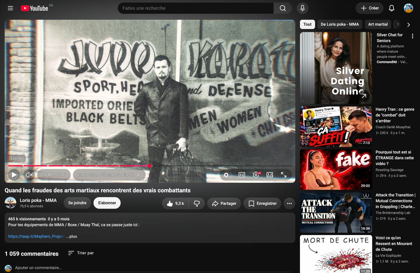Enter full screen mode
The image size is (420, 273).
(284, 175)
